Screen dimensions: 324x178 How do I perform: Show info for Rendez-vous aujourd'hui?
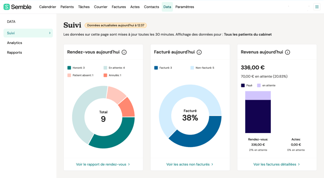tap(124, 52)
